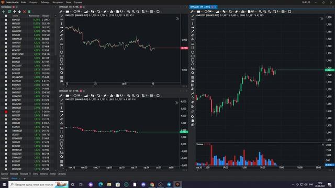Close the Volume indicator panel
This screenshot has width=335, height=188.
(322, 145)
